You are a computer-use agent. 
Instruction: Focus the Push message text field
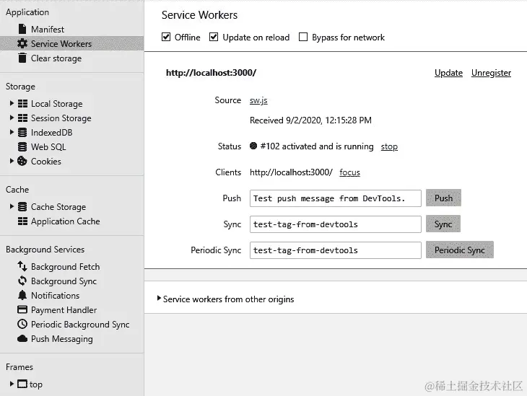[x=336, y=198]
